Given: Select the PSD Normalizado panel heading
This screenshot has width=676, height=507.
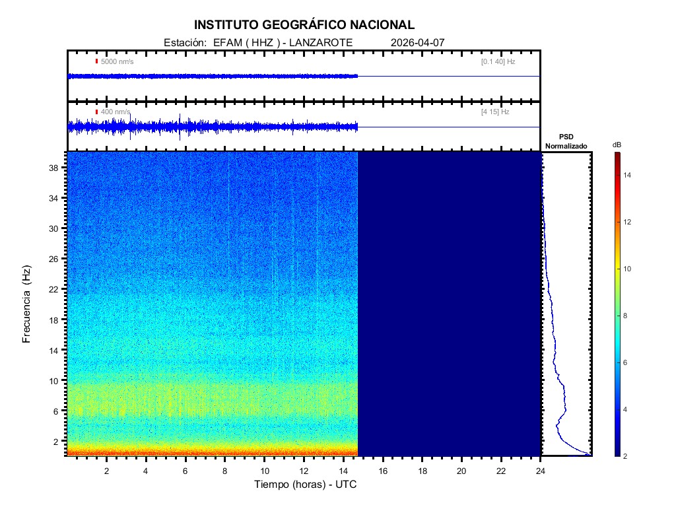Looking at the screenshot, I should coord(566,141).
